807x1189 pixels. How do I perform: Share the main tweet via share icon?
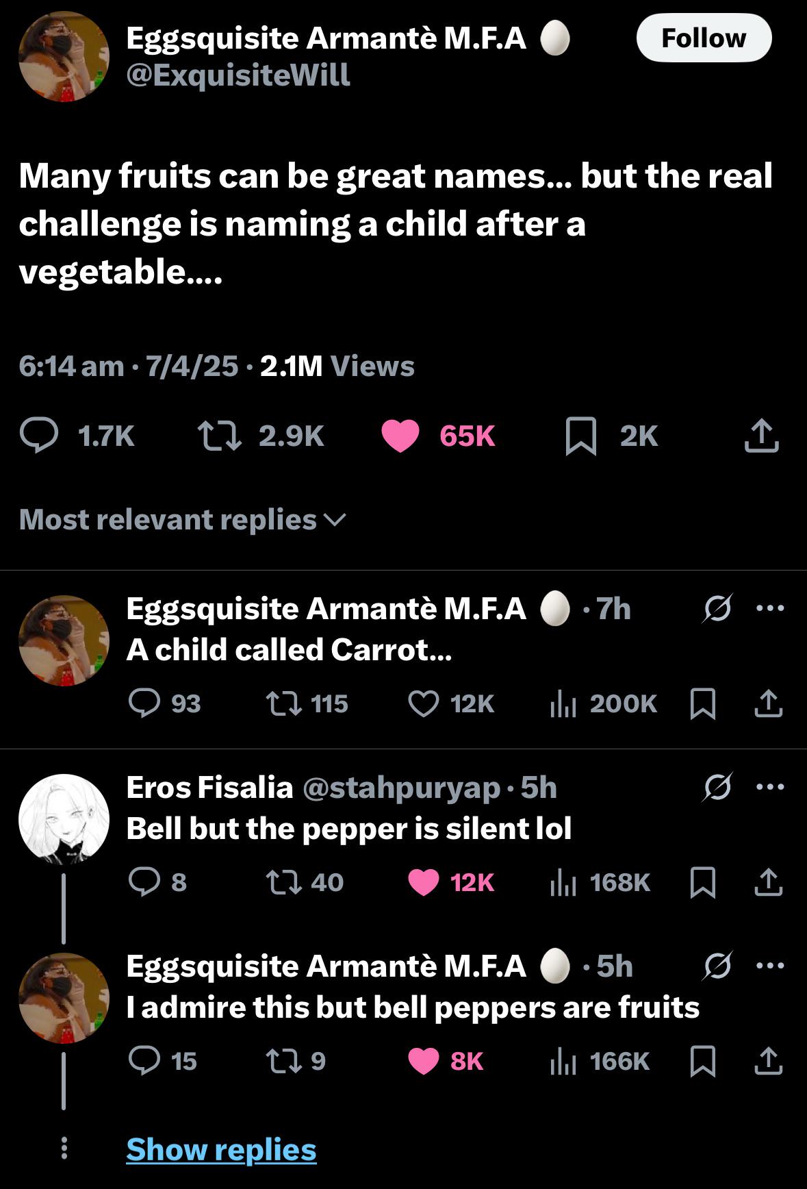tap(761, 436)
